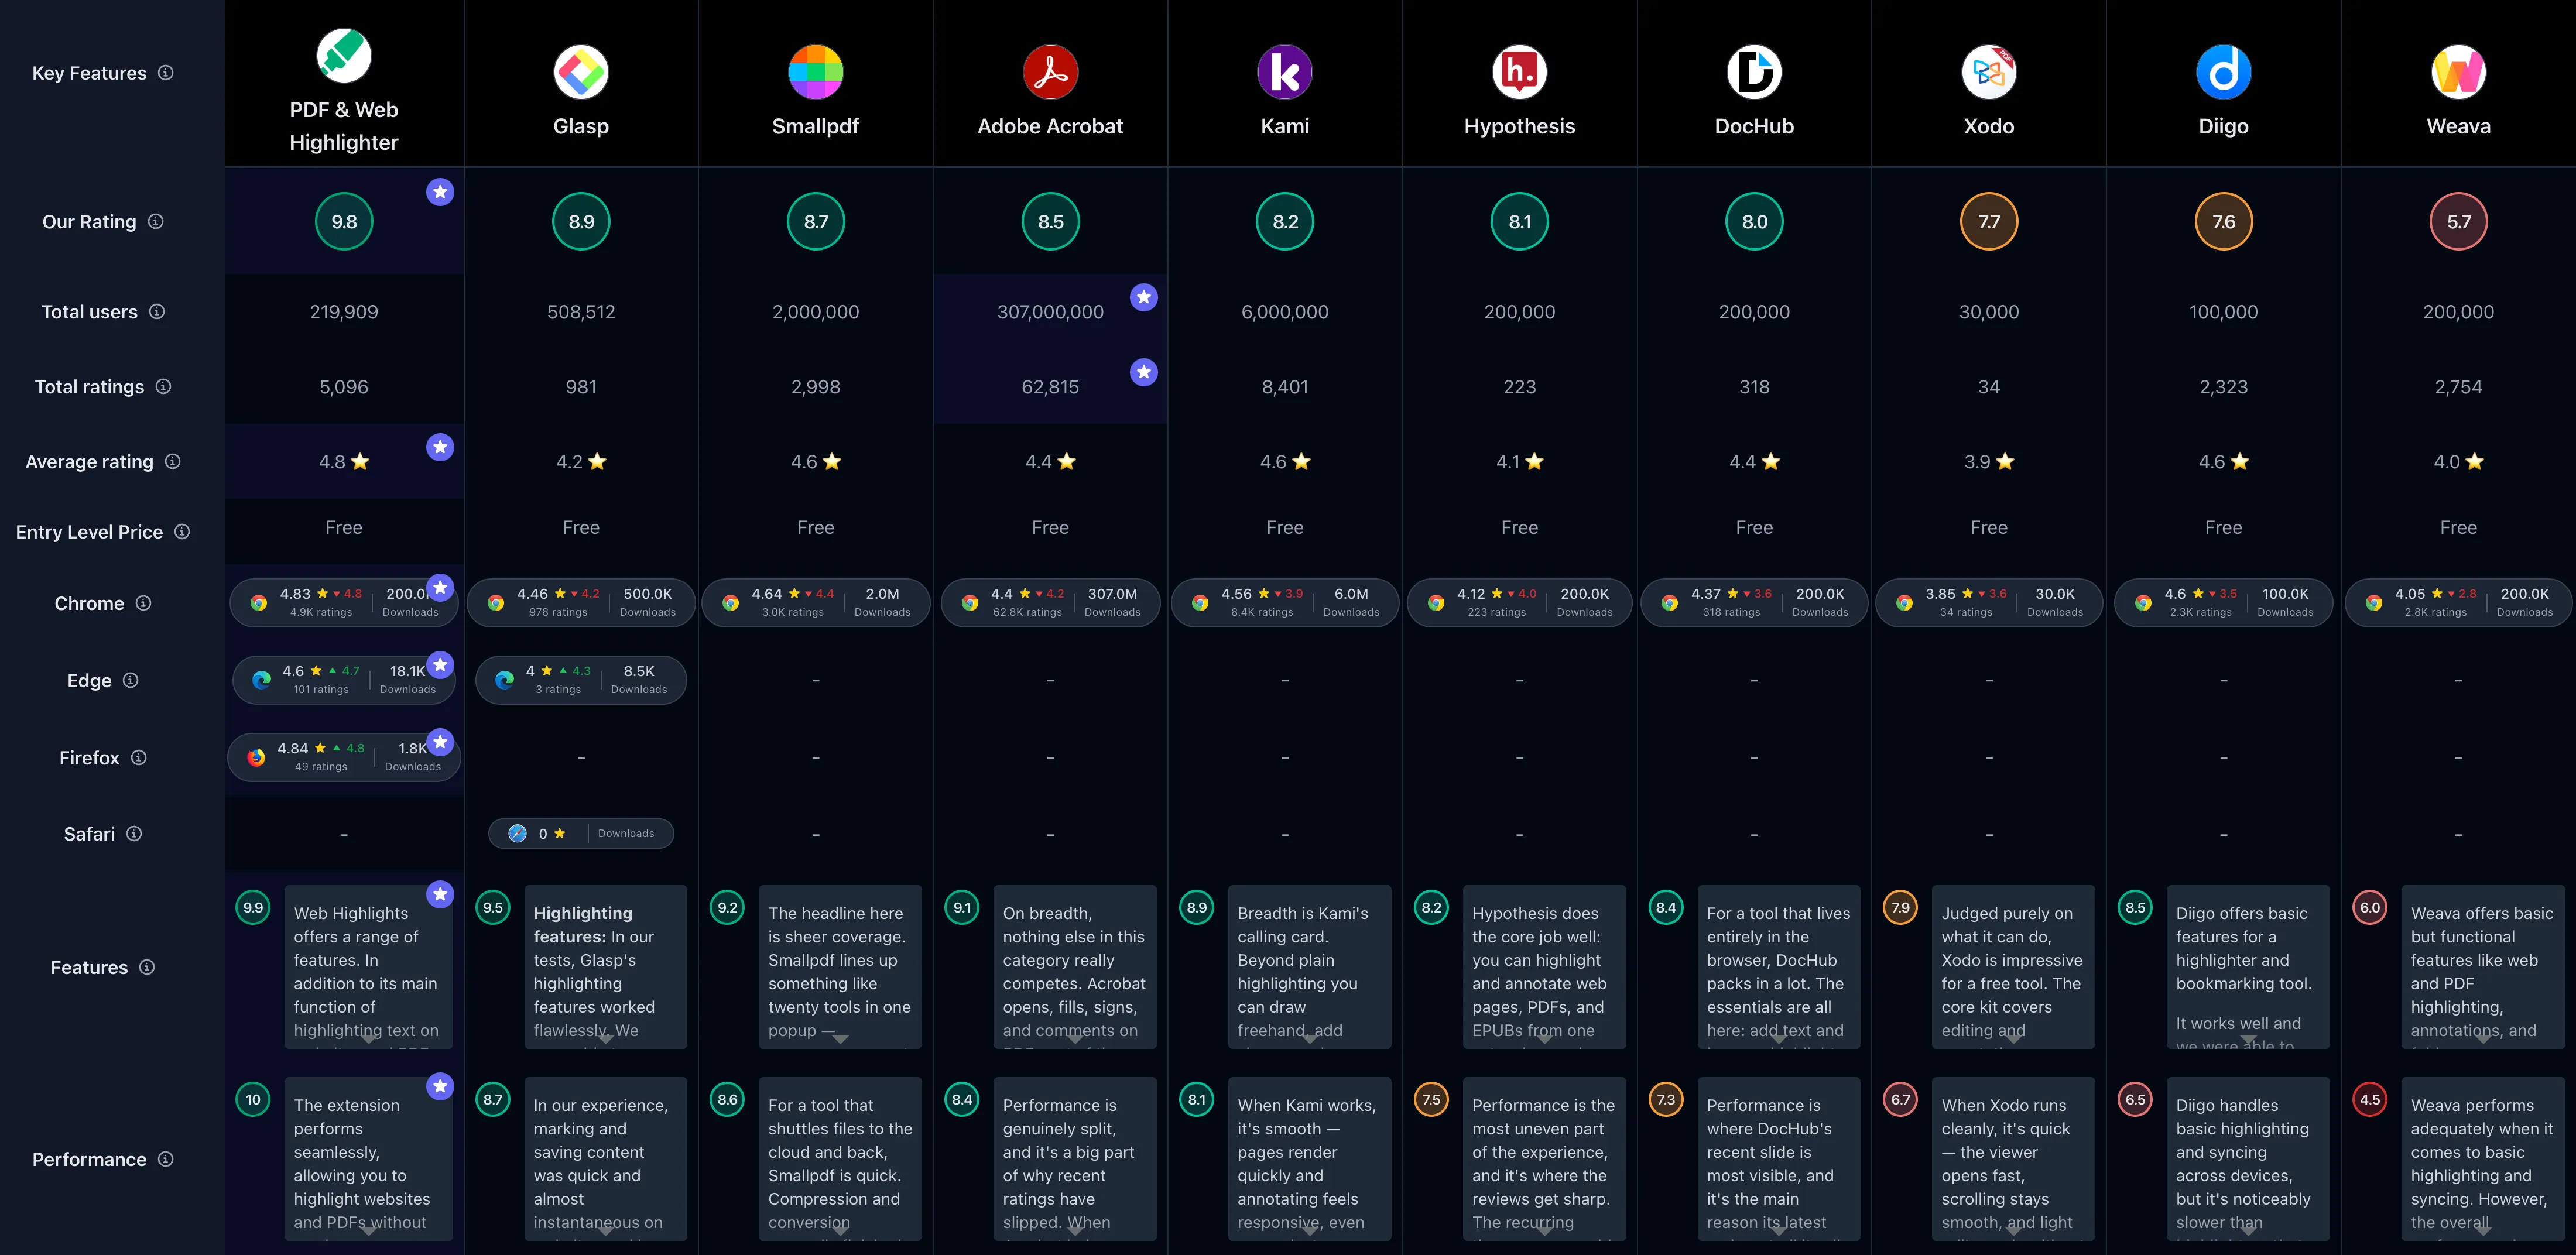Click the 508,512 total users value
This screenshot has width=2576, height=1255.
coord(581,312)
